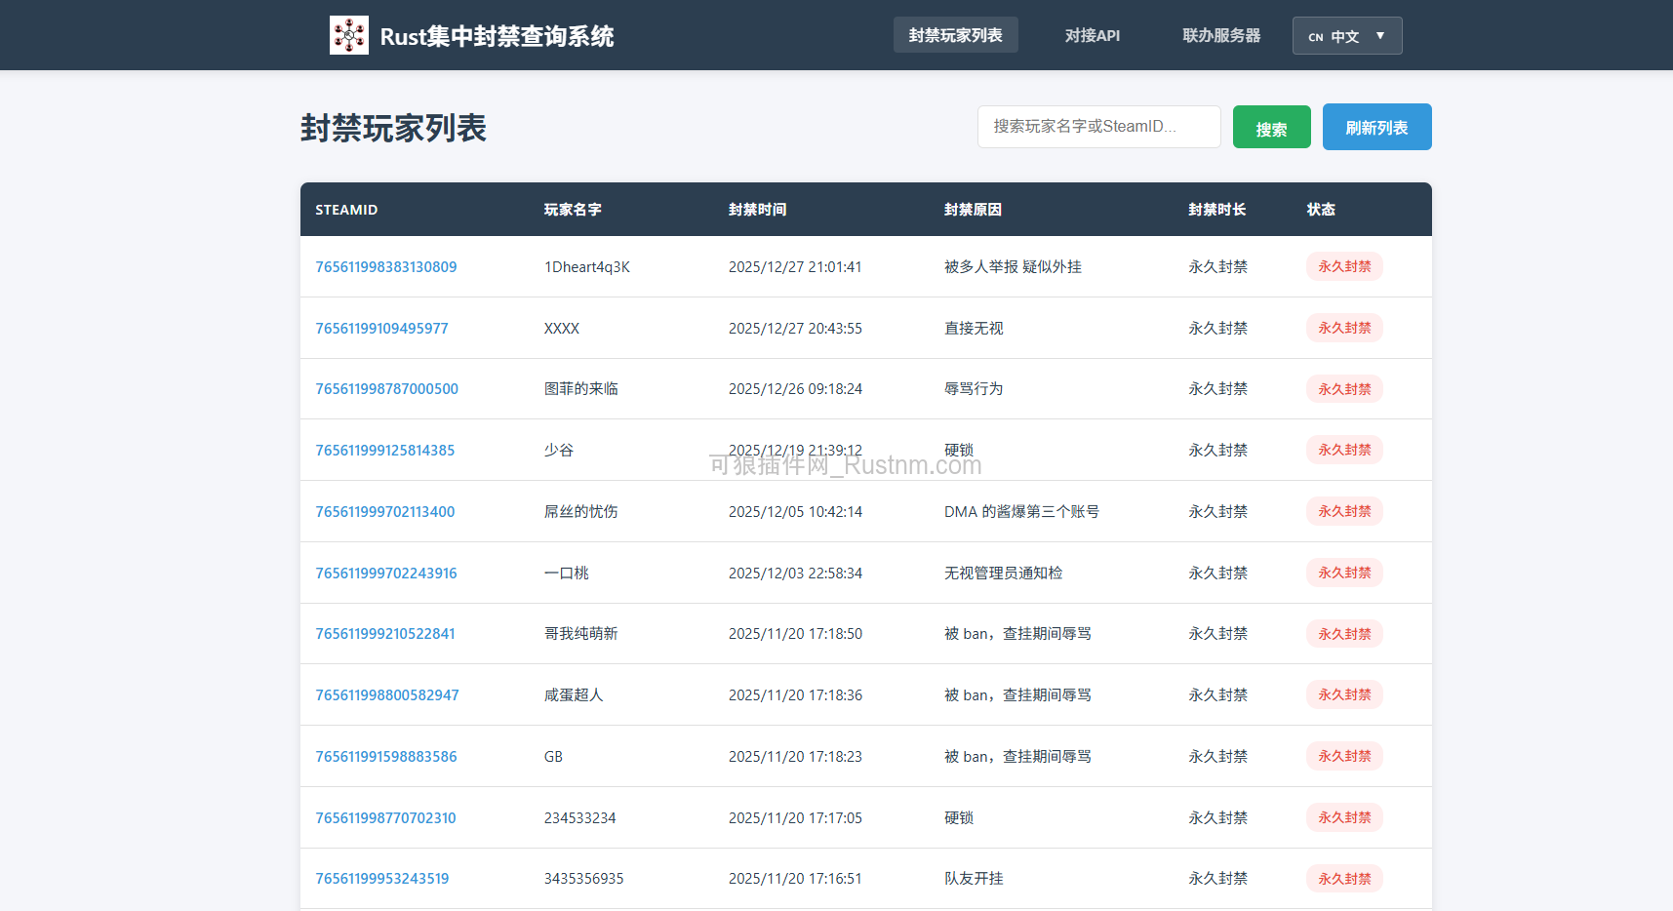The width and height of the screenshot is (1673, 911).
Task: Click the 搜索 search button
Action: 1271,126
